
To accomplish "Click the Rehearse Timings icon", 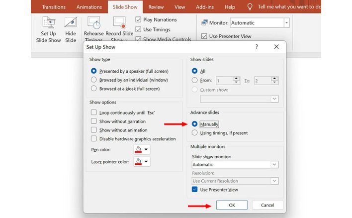I will point(93,23).
